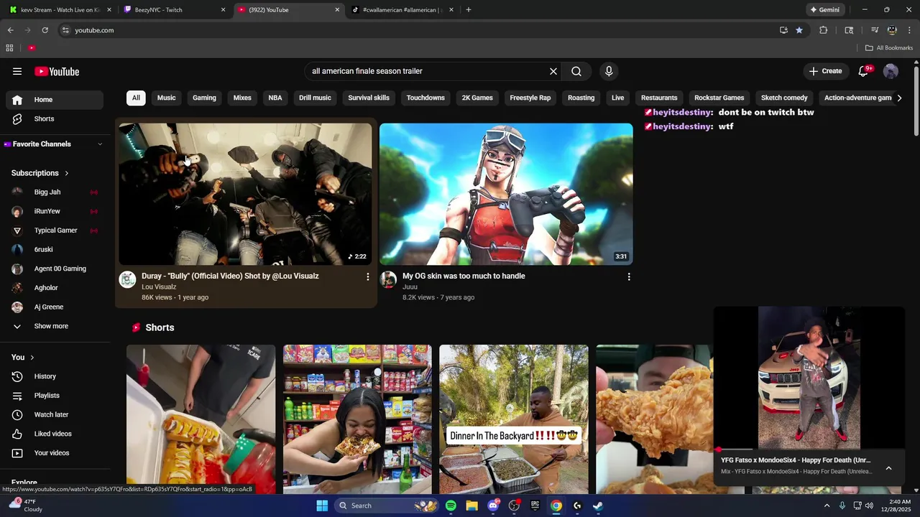Open Shorts in sidebar
Image resolution: width=920 pixels, height=517 pixels.
point(54,118)
